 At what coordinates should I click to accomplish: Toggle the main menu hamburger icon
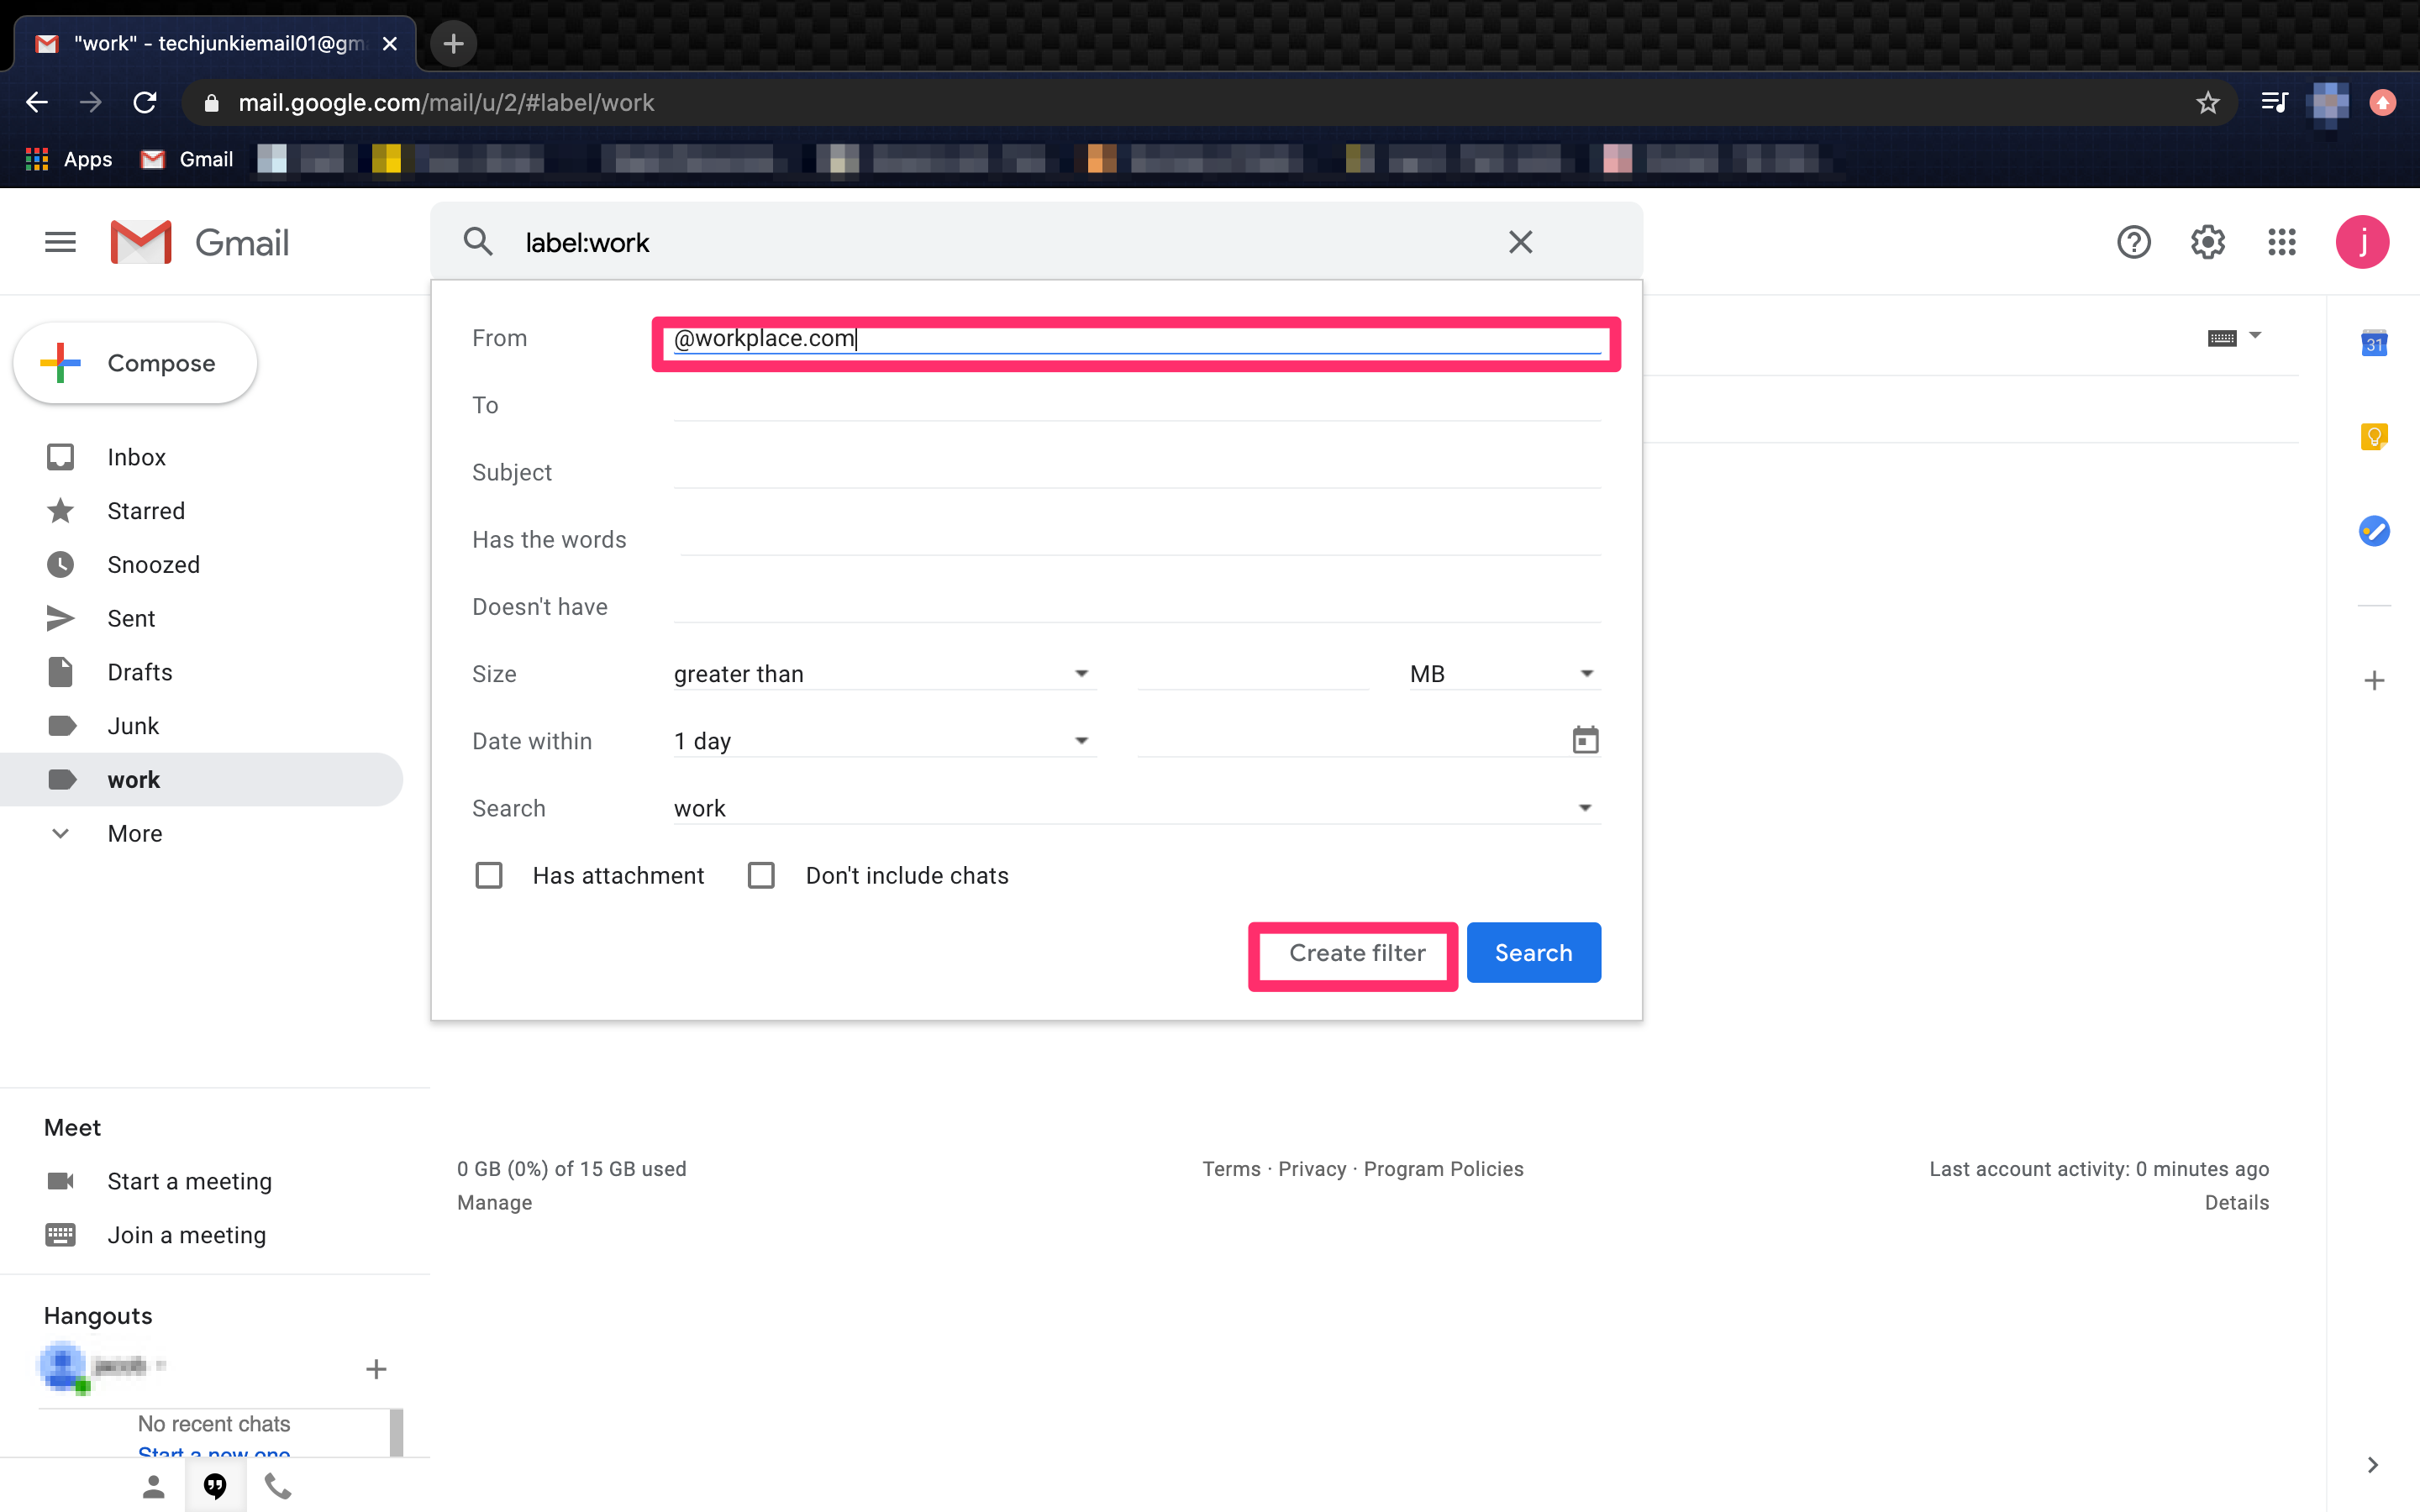point(60,242)
